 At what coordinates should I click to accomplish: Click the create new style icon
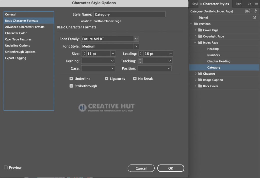[248, 11]
